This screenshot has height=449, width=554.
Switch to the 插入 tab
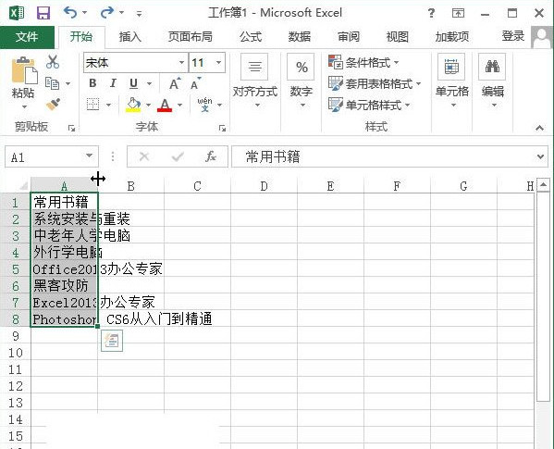130,37
